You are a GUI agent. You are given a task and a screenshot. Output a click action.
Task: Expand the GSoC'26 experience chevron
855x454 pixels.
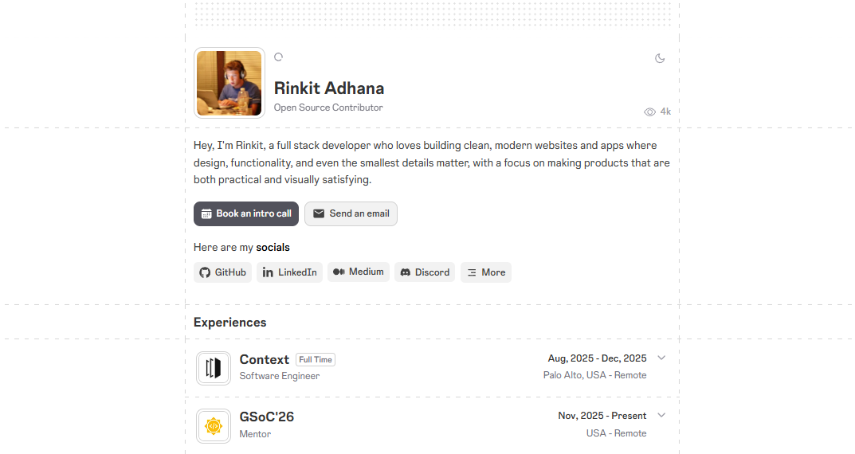pyautogui.click(x=661, y=415)
